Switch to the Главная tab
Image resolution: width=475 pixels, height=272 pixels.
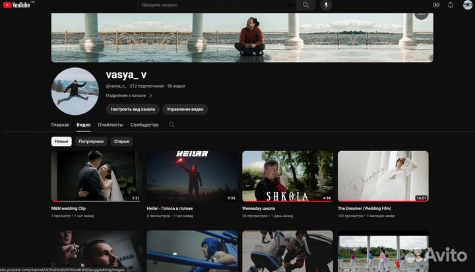tap(60, 125)
